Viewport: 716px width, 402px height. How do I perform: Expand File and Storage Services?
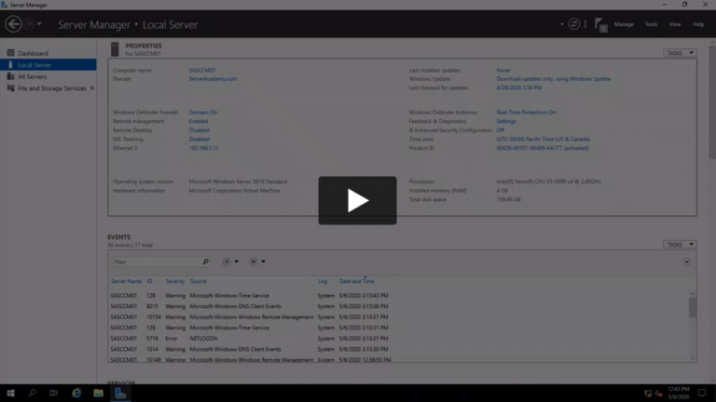pos(92,88)
